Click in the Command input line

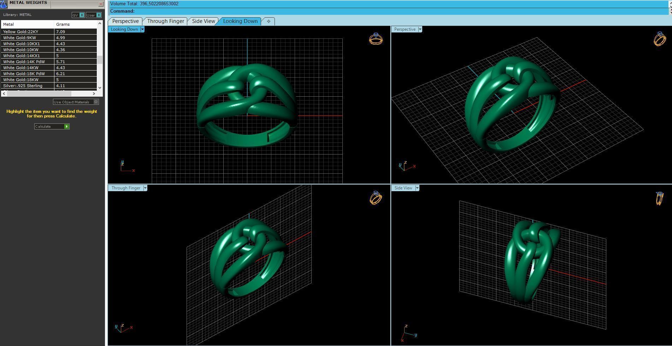coord(389,11)
